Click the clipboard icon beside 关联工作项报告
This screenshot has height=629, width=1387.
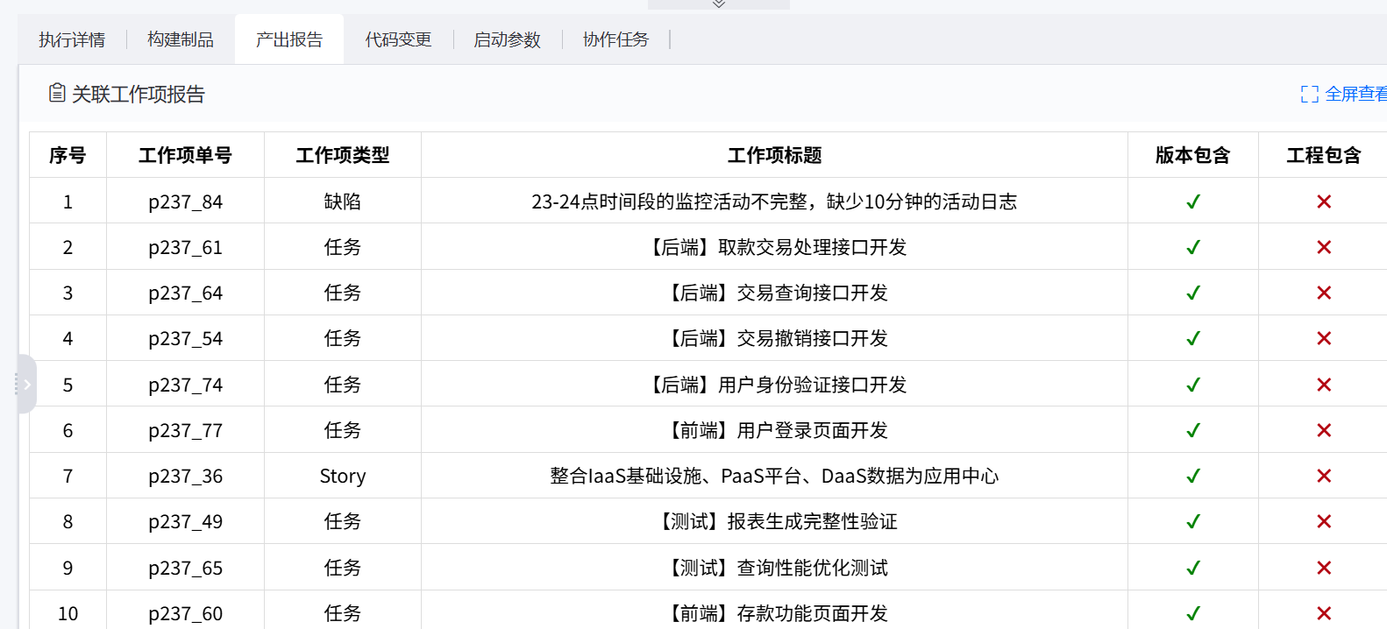coord(57,93)
